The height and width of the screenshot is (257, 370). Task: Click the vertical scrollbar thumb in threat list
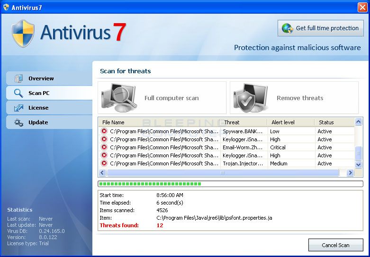coord(358,153)
